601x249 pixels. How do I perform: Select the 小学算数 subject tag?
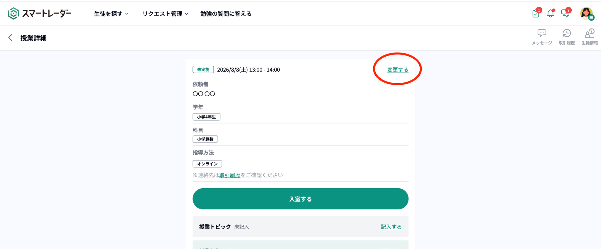coord(205,139)
